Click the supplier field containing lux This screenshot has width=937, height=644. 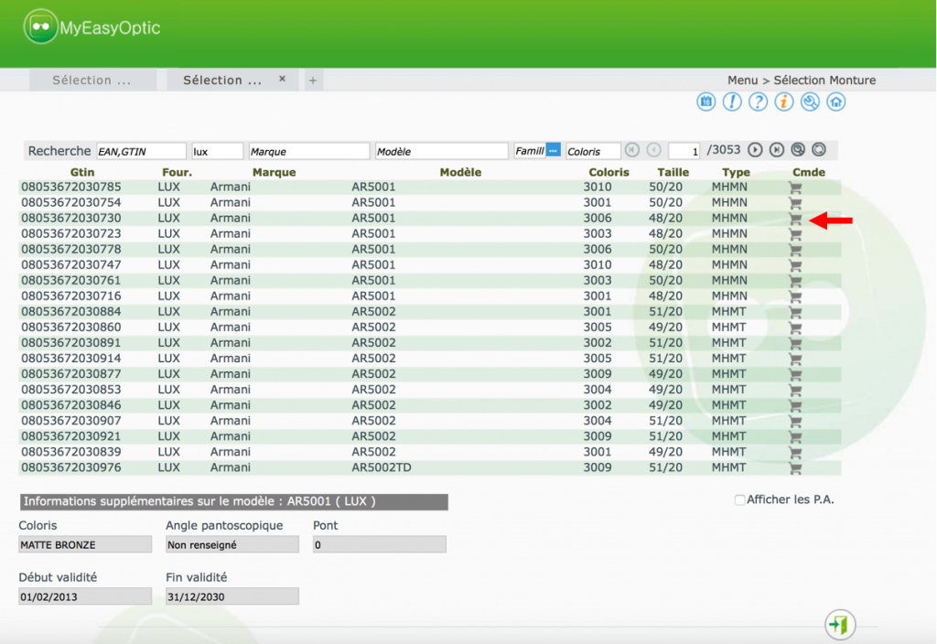[218, 151]
